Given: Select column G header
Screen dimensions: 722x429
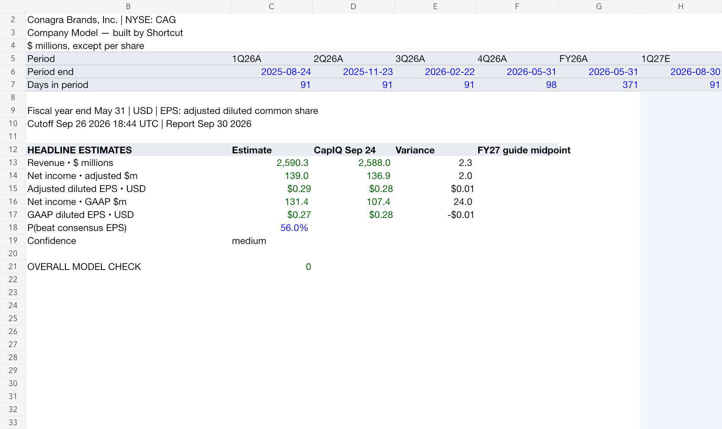Looking at the screenshot, I should point(599,6).
